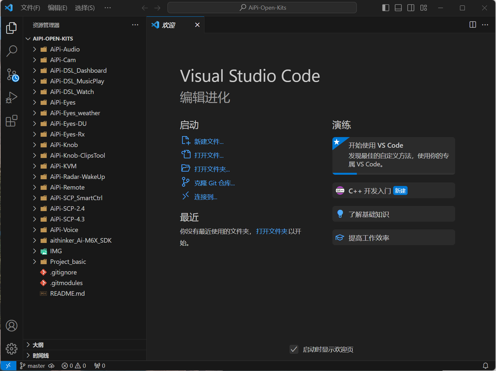Toggle 启动时显示欢迎页 checkbox
This screenshot has height=371, width=496.
coord(294,349)
